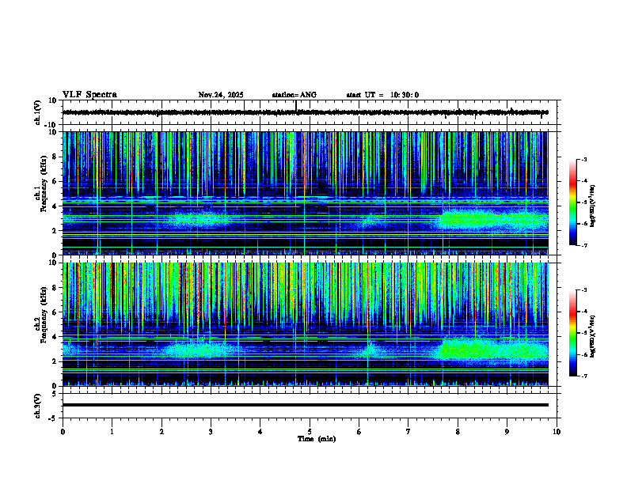627x484 pixels.
Task: Click time axis tick label "1"
Action: (112, 432)
